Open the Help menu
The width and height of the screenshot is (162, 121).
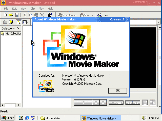point(51,9)
